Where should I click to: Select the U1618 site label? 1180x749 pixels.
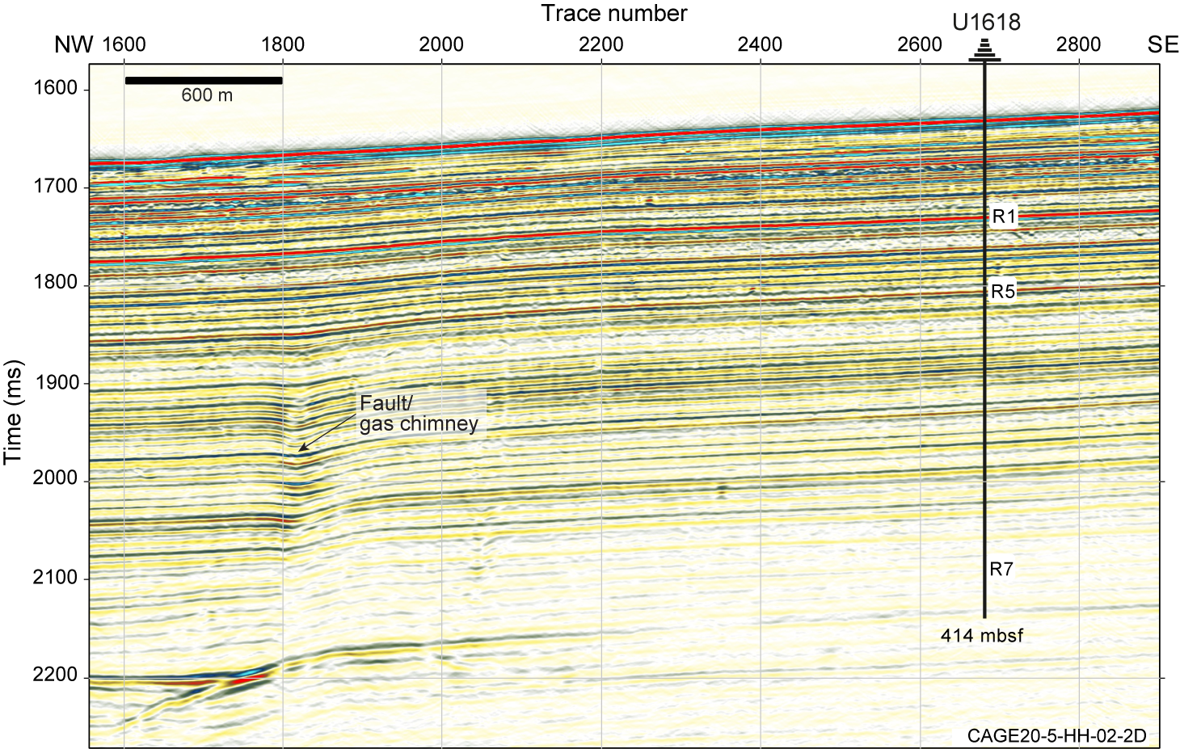[986, 22]
